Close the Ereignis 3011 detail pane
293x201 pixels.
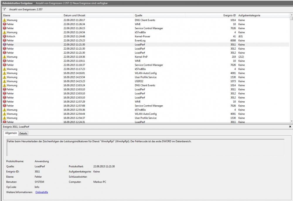tap(290, 127)
